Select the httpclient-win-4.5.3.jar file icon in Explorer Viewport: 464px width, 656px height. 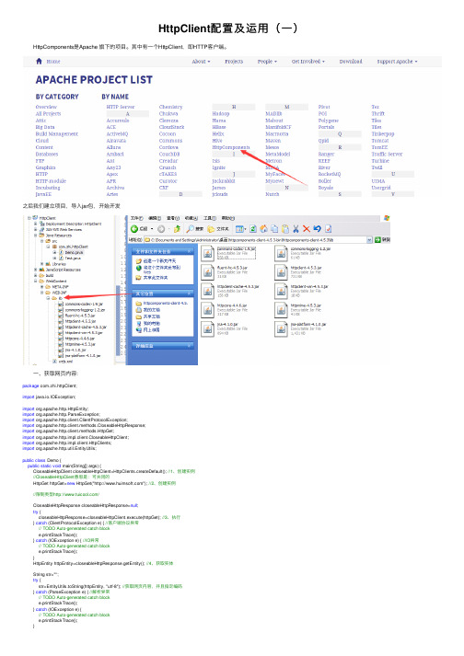point(282,291)
